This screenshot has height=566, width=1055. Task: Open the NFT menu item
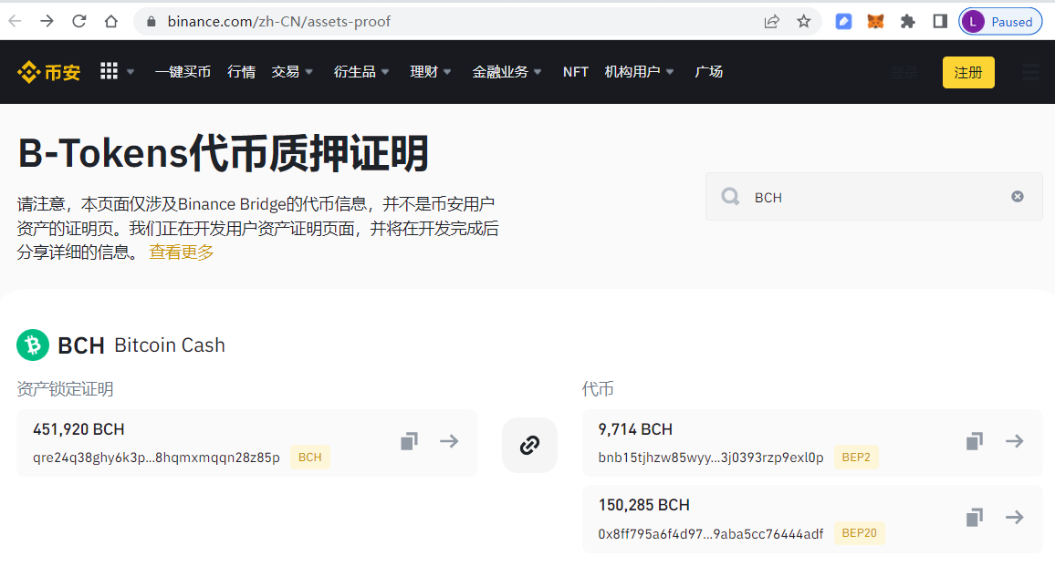[x=575, y=72]
